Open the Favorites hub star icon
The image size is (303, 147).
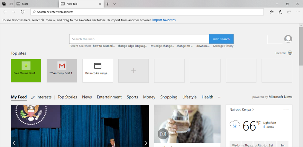pyautogui.click(x=272, y=12)
